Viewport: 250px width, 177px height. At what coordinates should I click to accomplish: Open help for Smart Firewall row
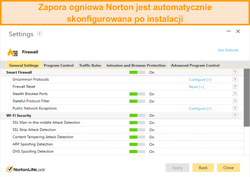coord(235,72)
